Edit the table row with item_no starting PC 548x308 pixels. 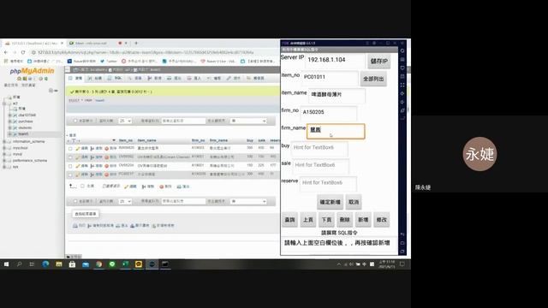click(x=82, y=175)
